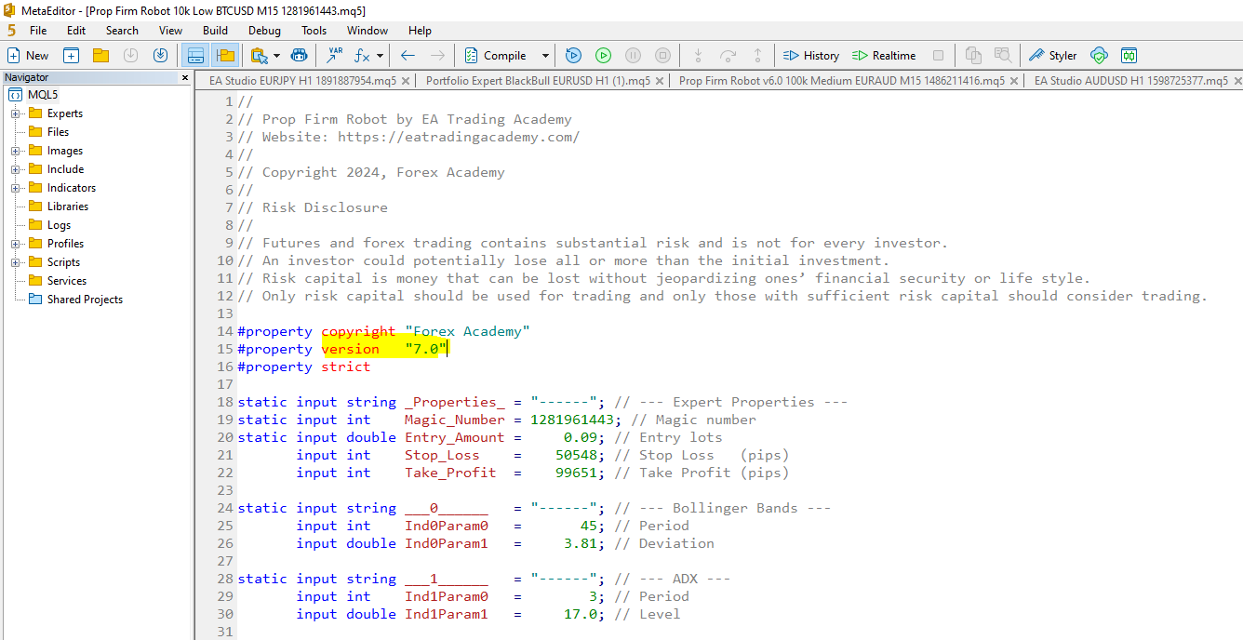Viewport: 1243px width, 640px height.
Task: Open the Help menu
Action: (421, 31)
